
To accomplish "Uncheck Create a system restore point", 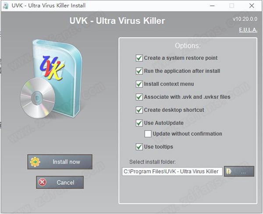I will pos(139,58).
